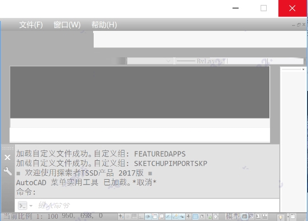Toggle Infer Constraints icon in status bar

tap(121, 217)
